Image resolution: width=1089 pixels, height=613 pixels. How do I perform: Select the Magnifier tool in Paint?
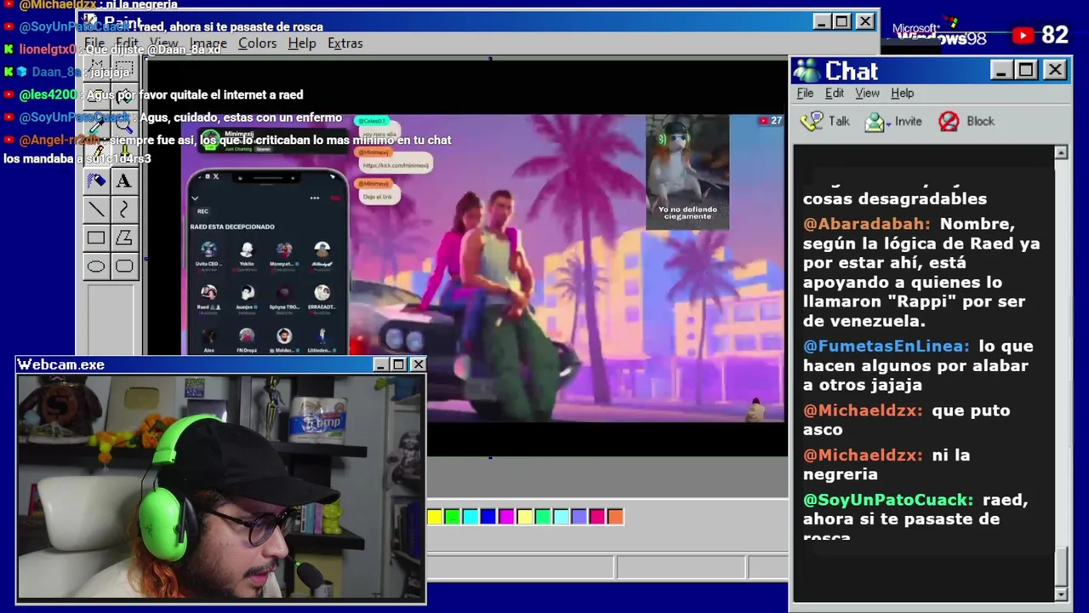tap(123, 124)
